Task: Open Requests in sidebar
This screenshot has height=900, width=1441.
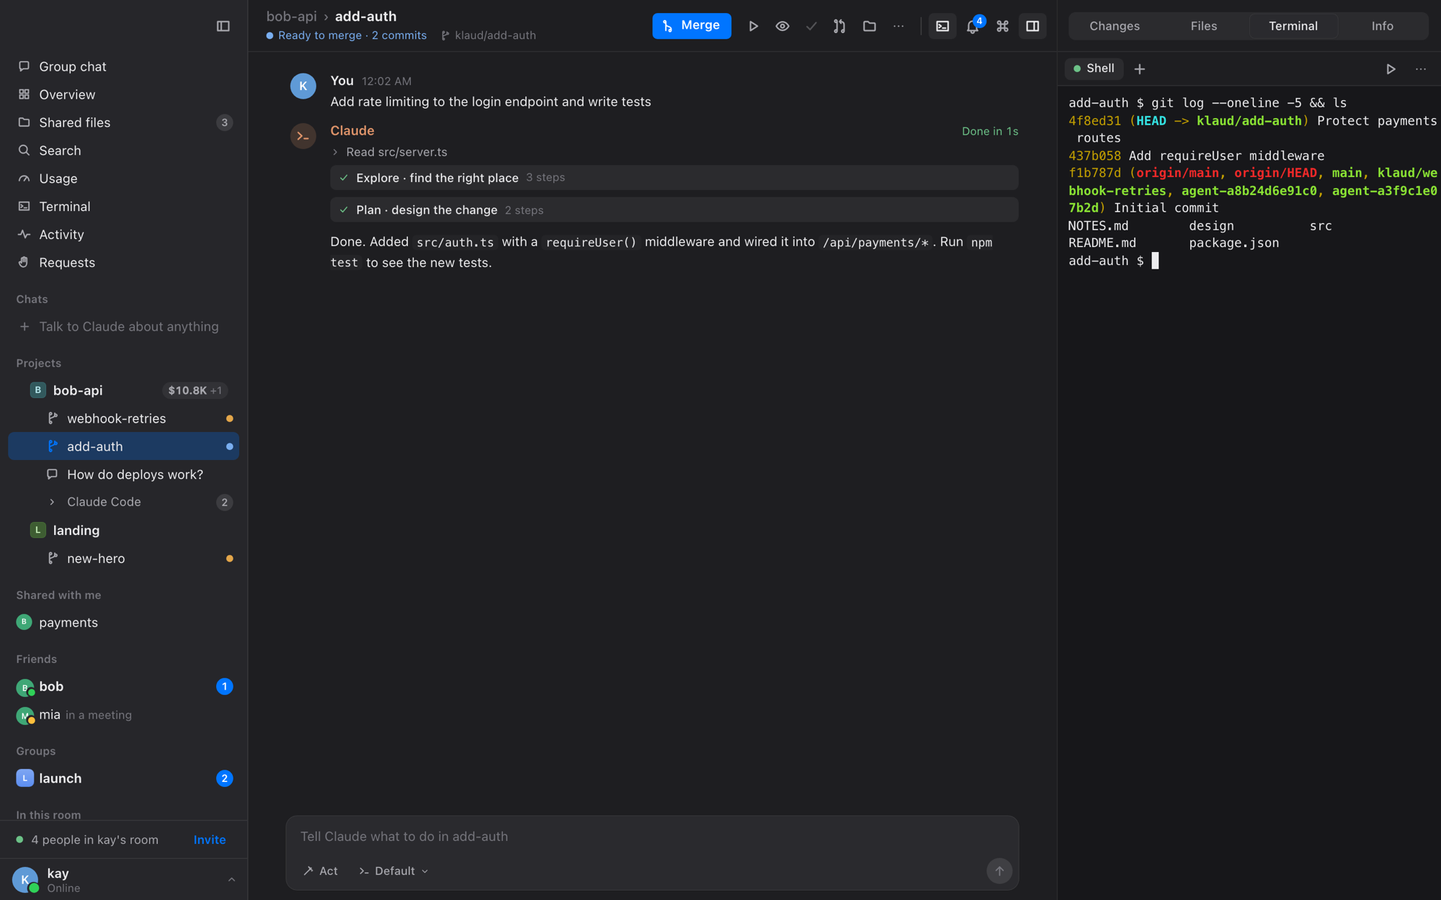Action: 123,262
